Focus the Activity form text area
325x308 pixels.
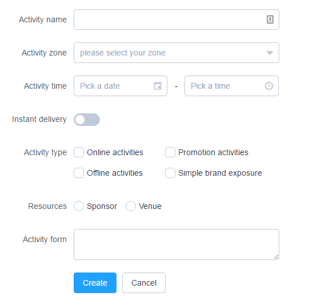pos(176,244)
